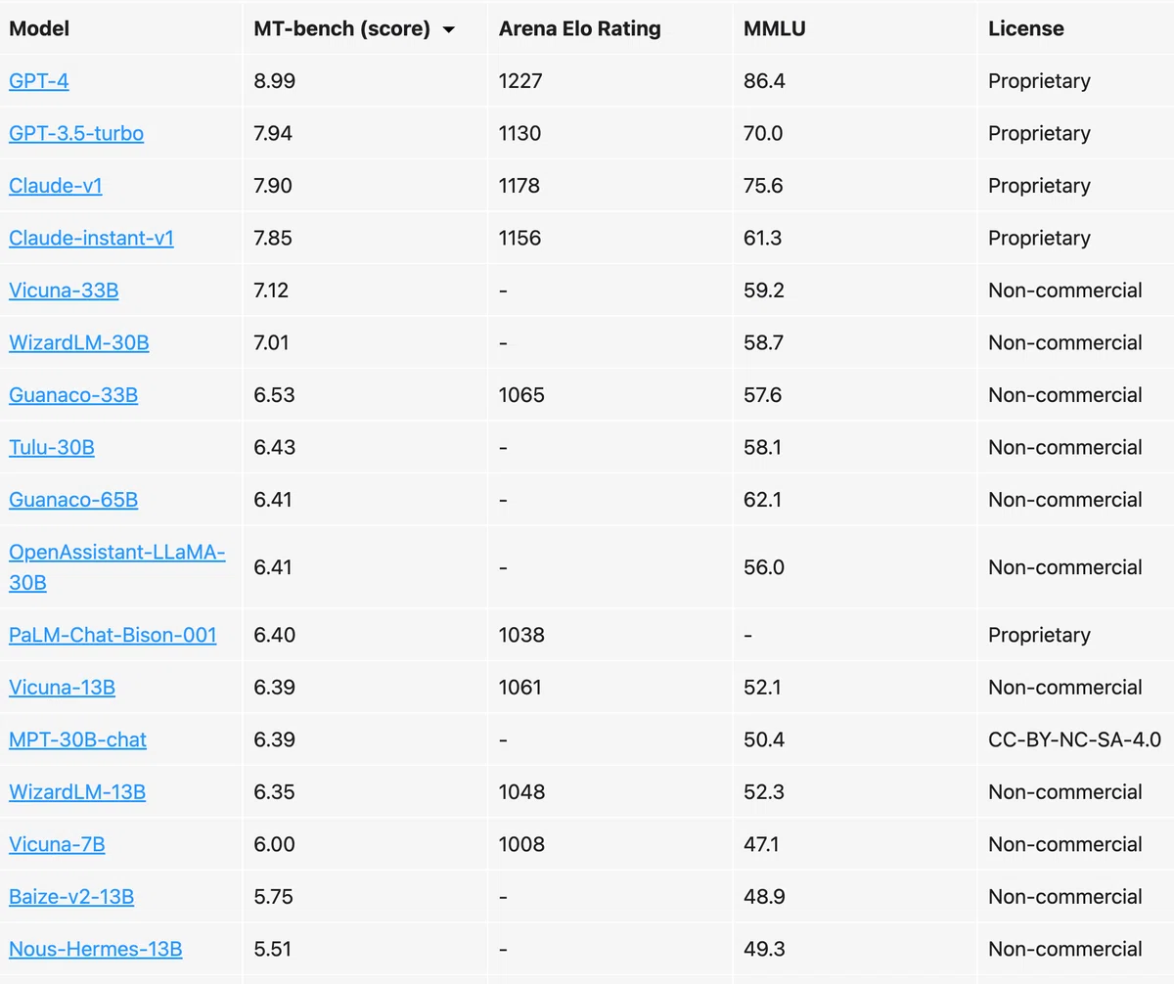Image resolution: width=1174 pixels, height=984 pixels.
Task: Open the Vicuna-13B link
Action: (62, 688)
